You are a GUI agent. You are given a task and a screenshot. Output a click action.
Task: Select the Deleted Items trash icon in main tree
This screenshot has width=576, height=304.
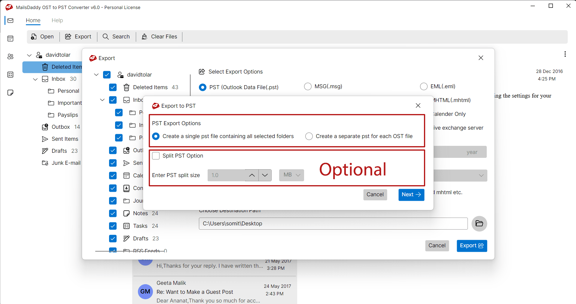pyautogui.click(x=45, y=67)
